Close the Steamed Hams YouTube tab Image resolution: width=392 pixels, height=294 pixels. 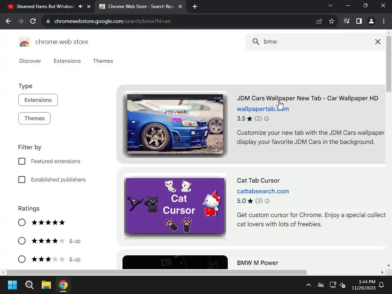89,7
